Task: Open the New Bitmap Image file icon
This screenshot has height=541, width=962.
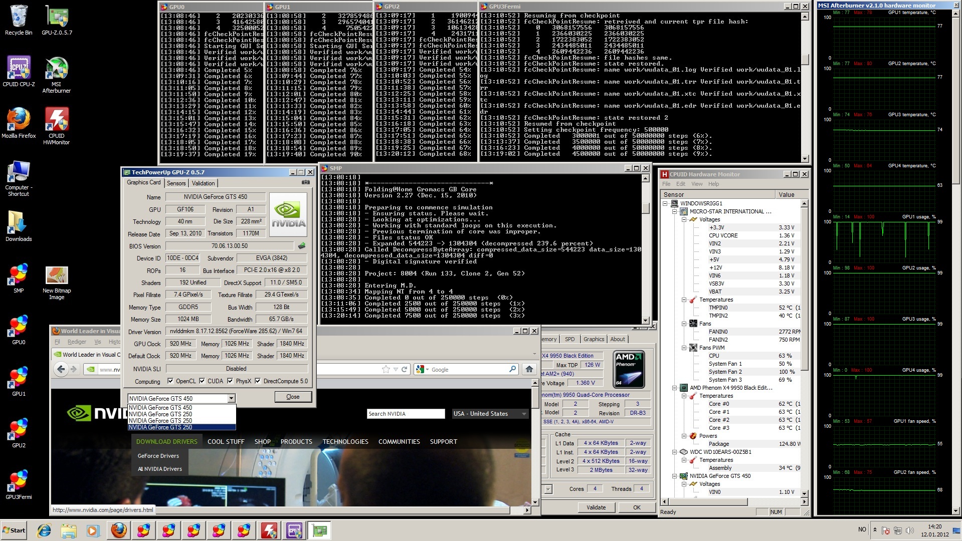Action: pyautogui.click(x=57, y=282)
